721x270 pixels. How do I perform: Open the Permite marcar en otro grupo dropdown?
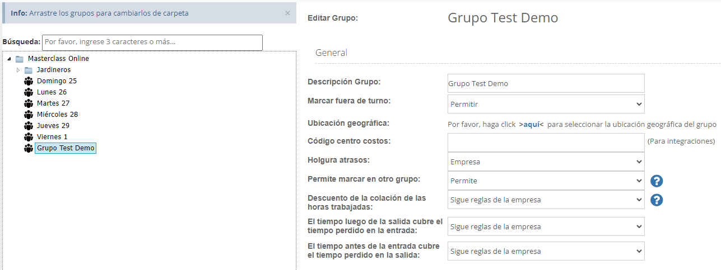coord(546,181)
